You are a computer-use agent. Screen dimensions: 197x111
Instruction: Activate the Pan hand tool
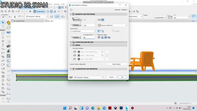click(9, 11)
